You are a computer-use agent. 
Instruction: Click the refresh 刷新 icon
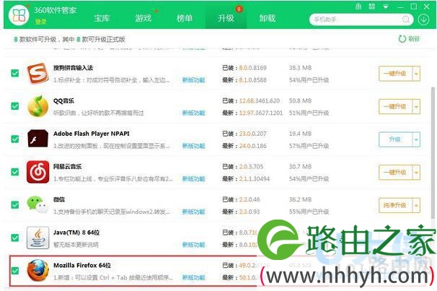(x=402, y=39)
